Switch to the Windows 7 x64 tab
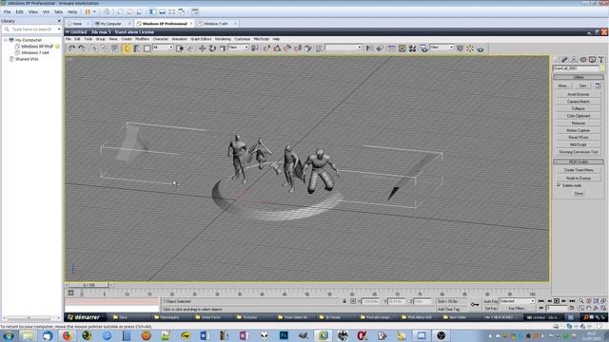Screen dimensions: 609x342 [x=216, y=24]
